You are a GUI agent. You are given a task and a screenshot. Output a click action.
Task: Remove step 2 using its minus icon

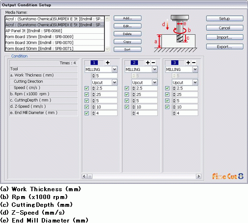pyautogui.click(x=153, y=63)
